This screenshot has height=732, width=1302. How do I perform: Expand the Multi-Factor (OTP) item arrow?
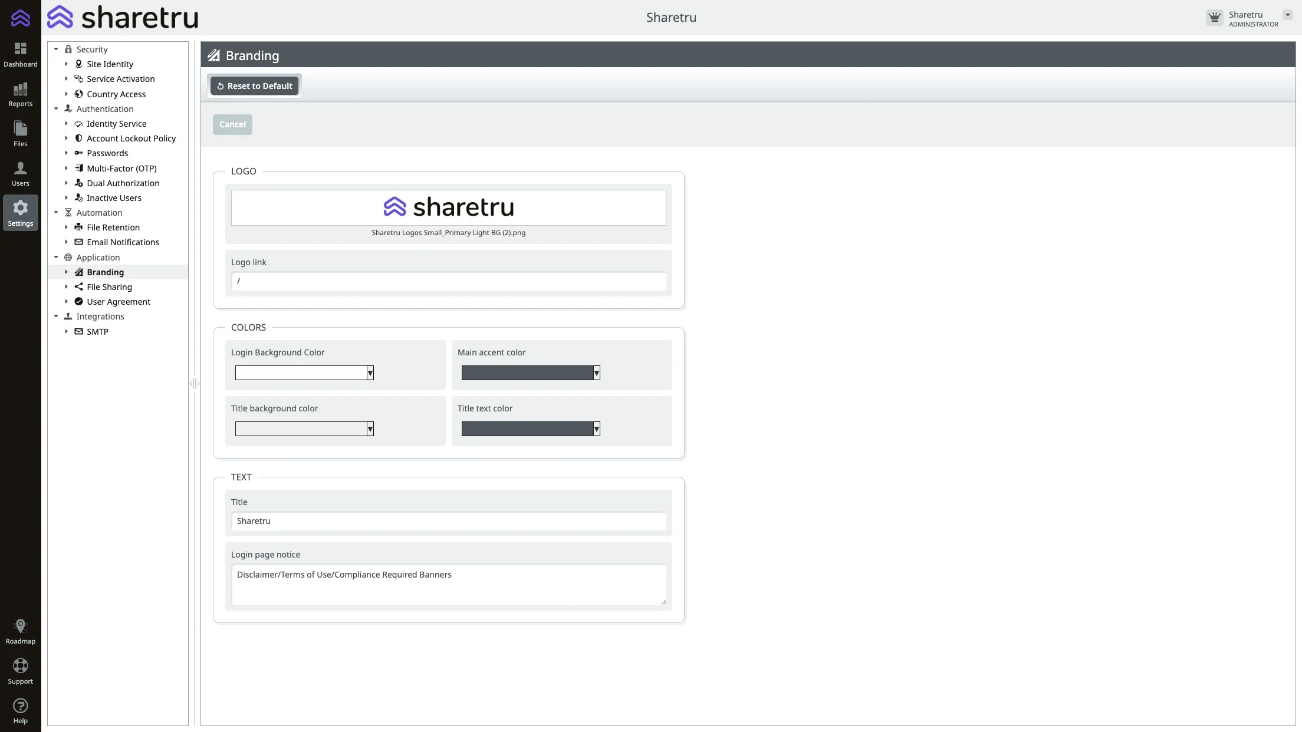coord(67,169)
